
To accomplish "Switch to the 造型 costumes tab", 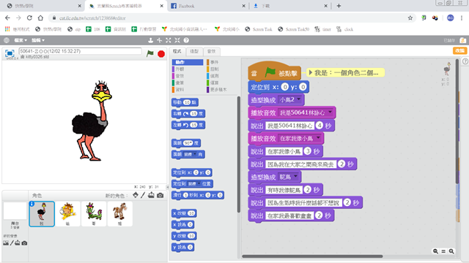I will pyautogui.click(x=194, y=51).
